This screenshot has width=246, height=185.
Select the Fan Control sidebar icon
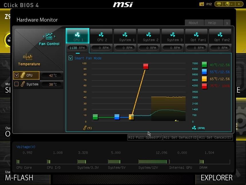click(49, 36)
